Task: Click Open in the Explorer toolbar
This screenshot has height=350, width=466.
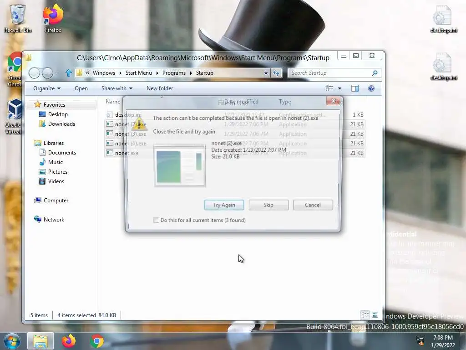Action: [x=81, y=88]
